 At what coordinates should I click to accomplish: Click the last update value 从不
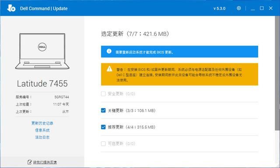point(65,112)
